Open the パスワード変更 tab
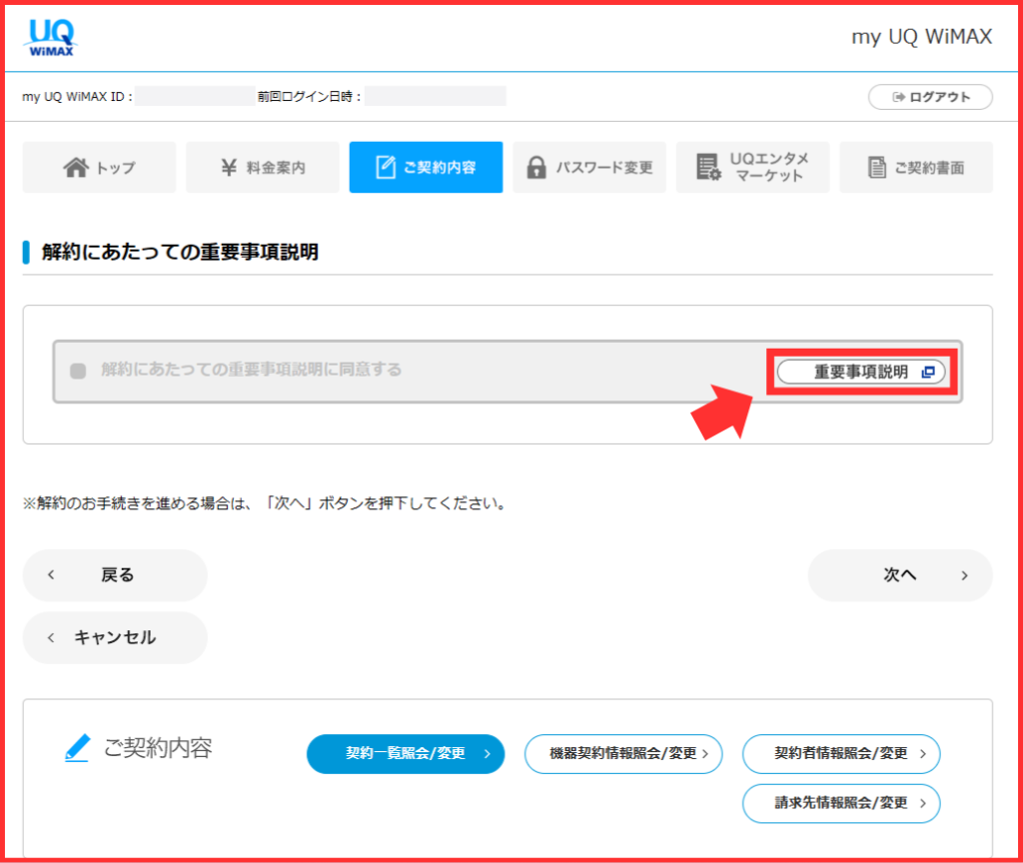This screenshot has width=1023, height=863. (x=589, y=167)
